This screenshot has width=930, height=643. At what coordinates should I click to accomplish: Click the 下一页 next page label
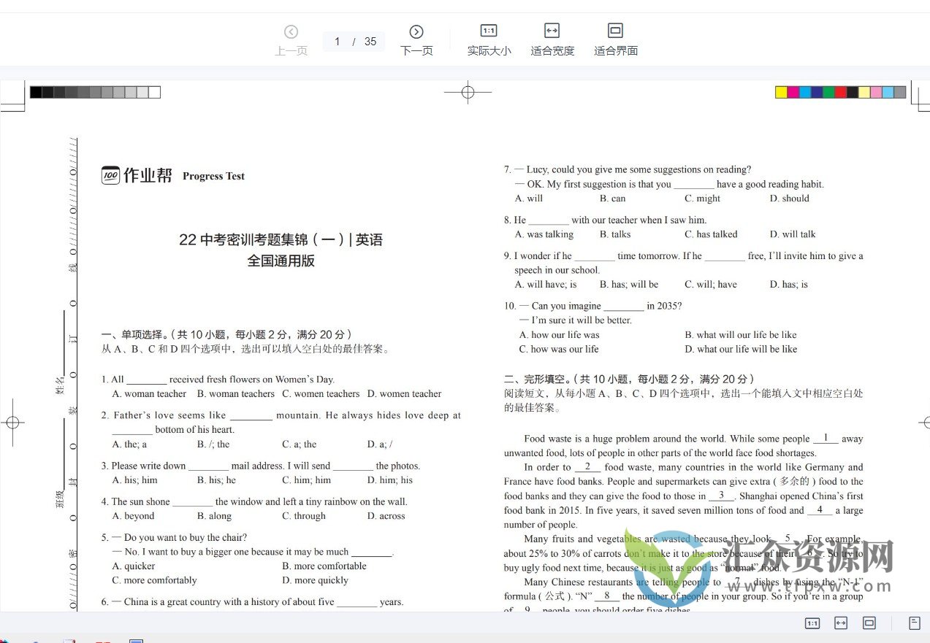tap(416, 51)
